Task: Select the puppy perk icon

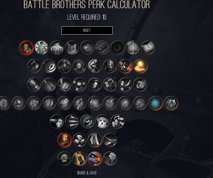Action: (x=102, y=121)
